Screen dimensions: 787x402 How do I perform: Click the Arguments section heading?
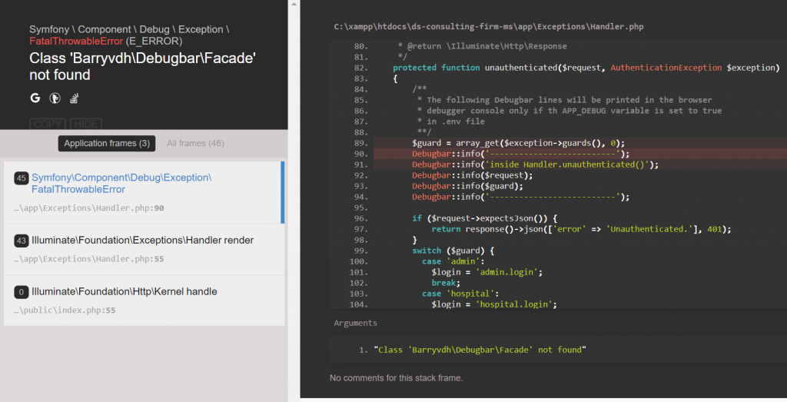click(355, 324)
